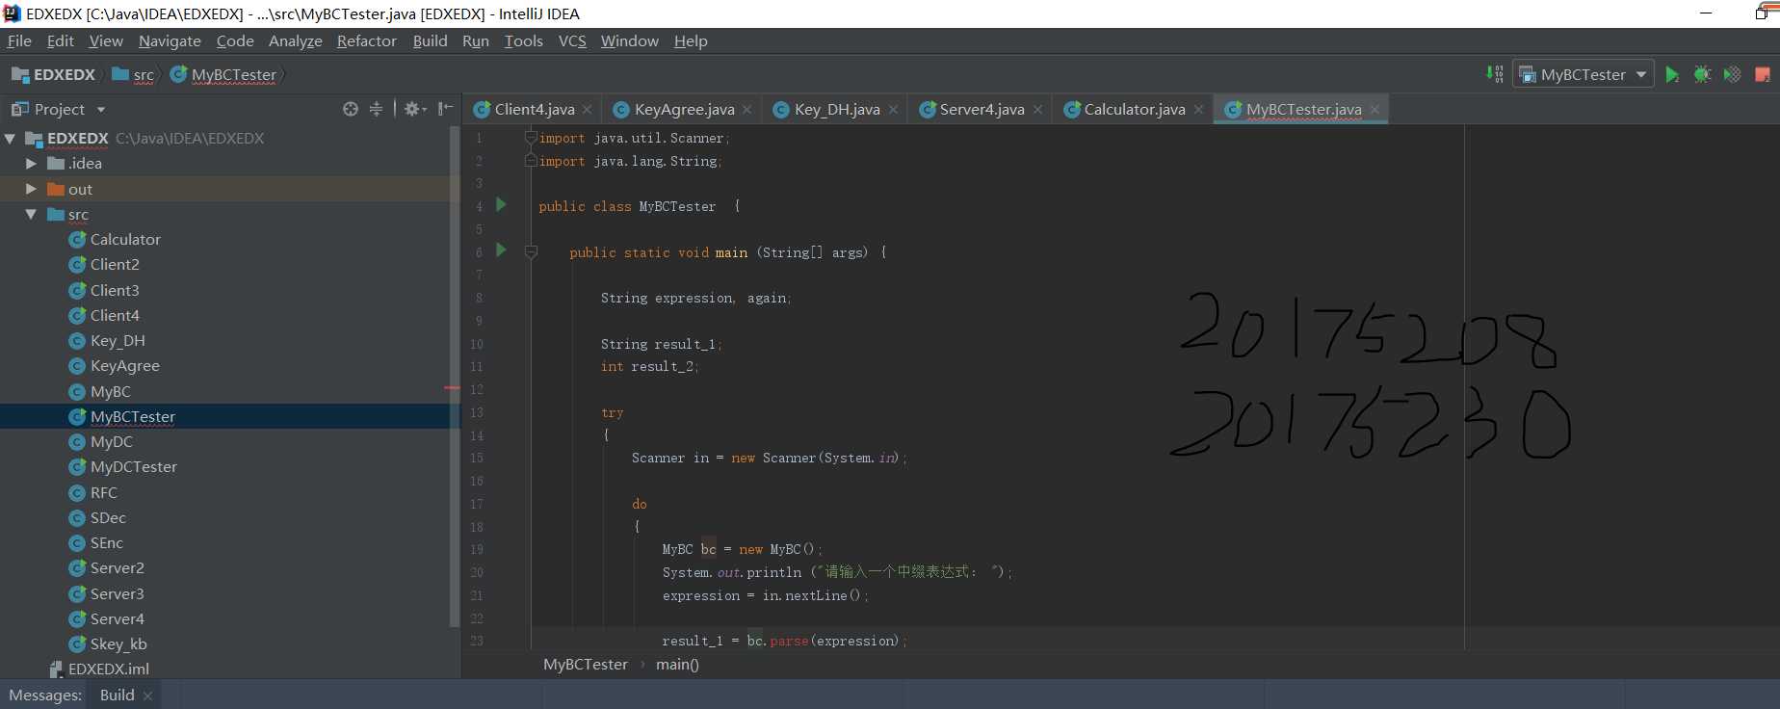Click the run gutter arrow beside main method
The height and width of the screenshot is (709, 1780).
tap(501, 250)
